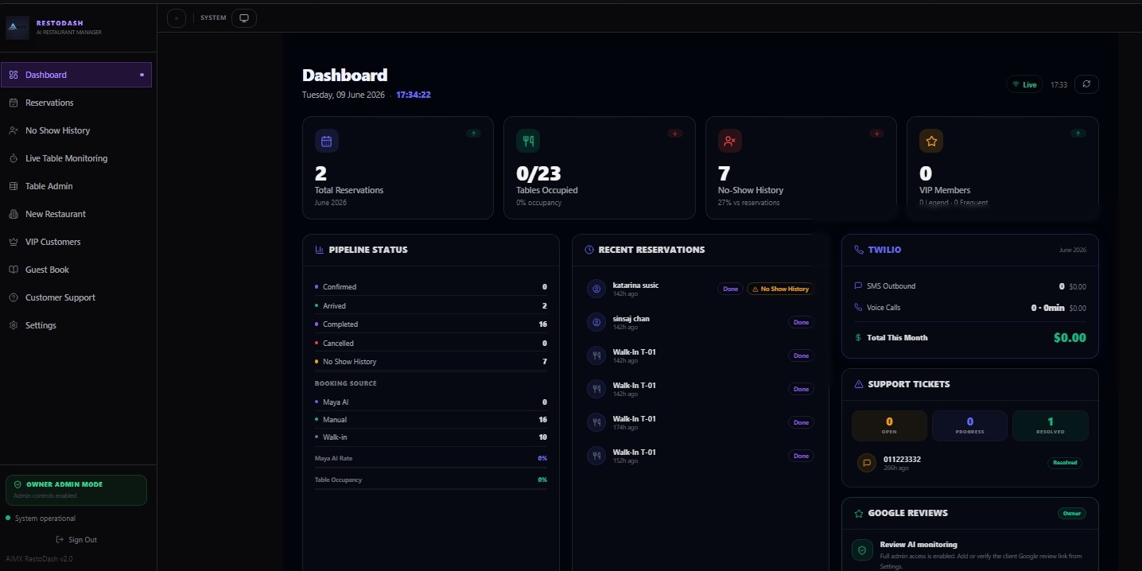Click the Open tickets counter tile
Image resolution: width=1142 pixels, height=571 pixels.
[x=889, y=425]
